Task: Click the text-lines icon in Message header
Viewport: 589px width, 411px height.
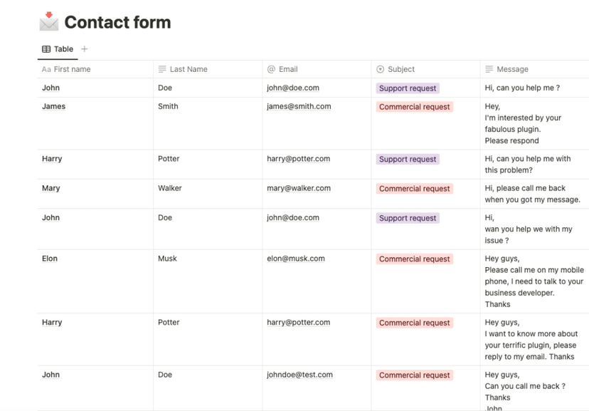Action: pos(489,69)
